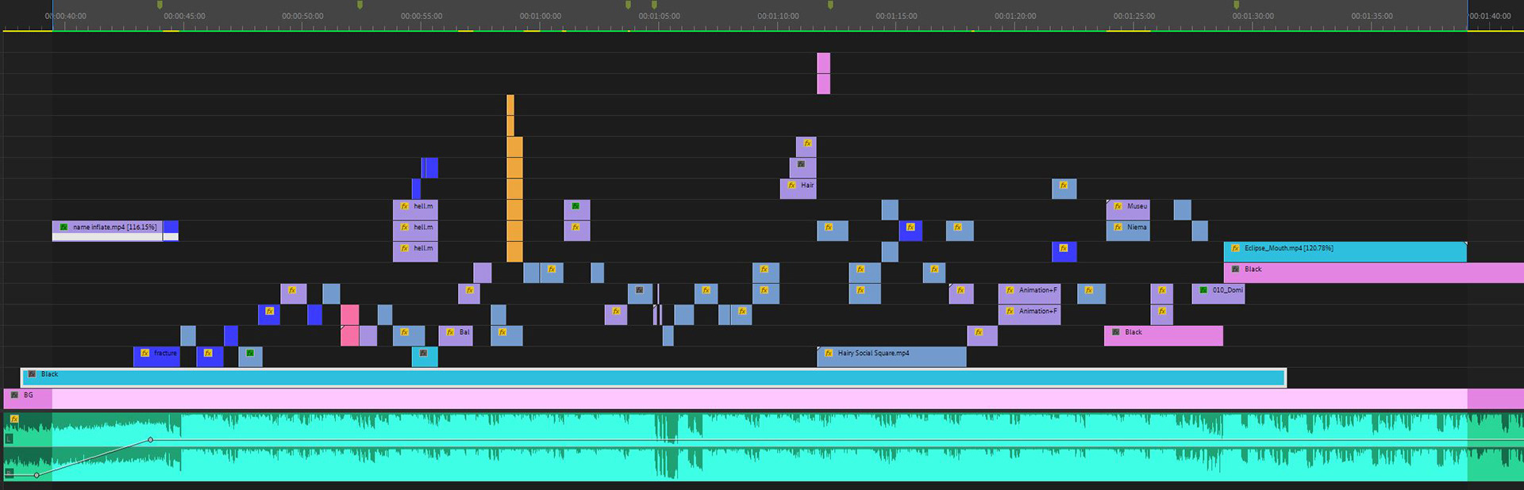The height and width of the screenshot is (490, 1524).
Task: Click the fx badge on the bottom hell.m clip
Action: coord(404,248)
